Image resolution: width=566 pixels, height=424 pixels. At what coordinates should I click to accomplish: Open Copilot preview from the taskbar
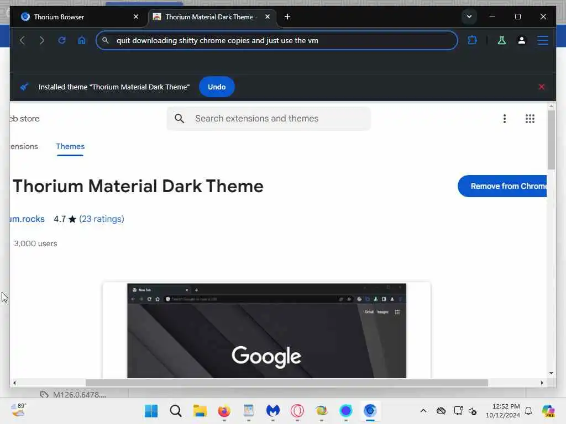(548, 411)
